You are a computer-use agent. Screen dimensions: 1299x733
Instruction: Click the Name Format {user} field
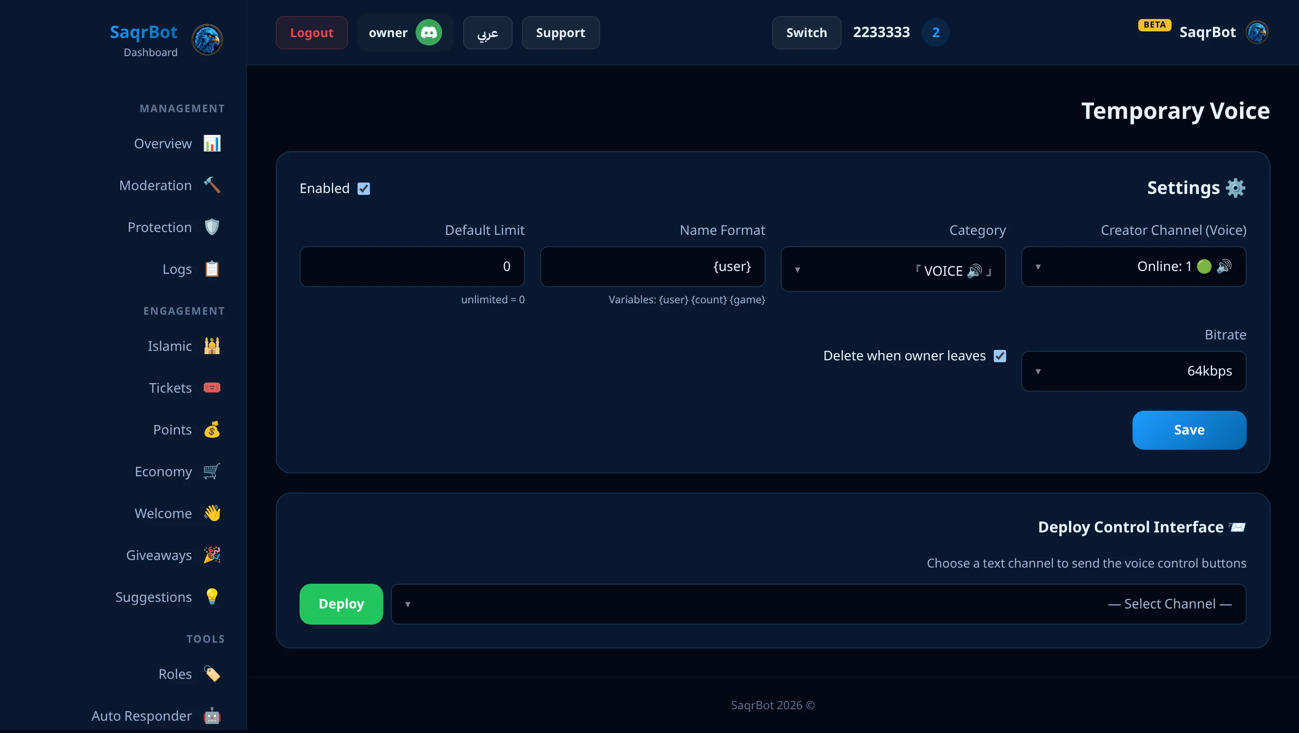coord(652,267)
